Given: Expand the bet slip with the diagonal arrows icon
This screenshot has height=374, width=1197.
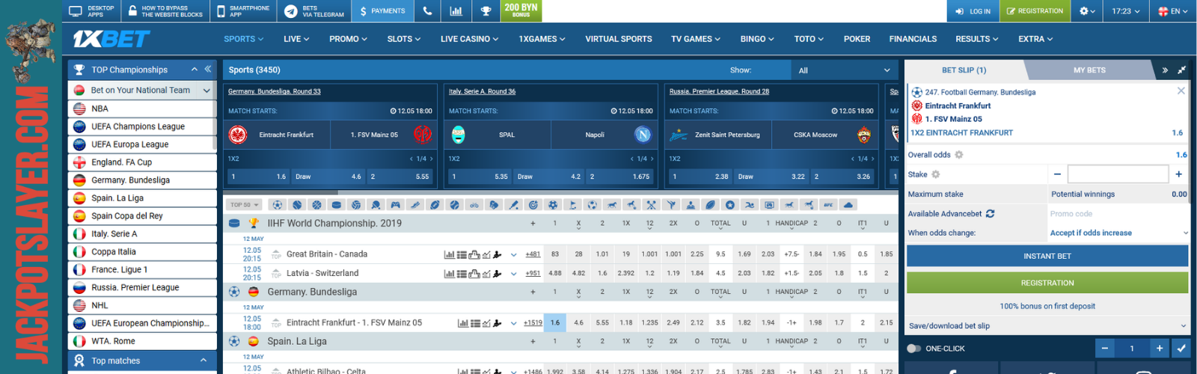Looking at the screenshot, I should [x=1182, y=70].
